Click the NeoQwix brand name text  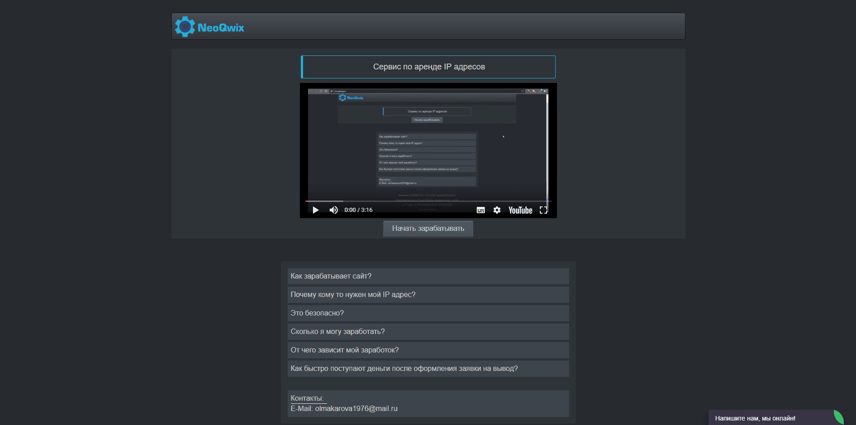pyautogui.click(x=221, y=28)
